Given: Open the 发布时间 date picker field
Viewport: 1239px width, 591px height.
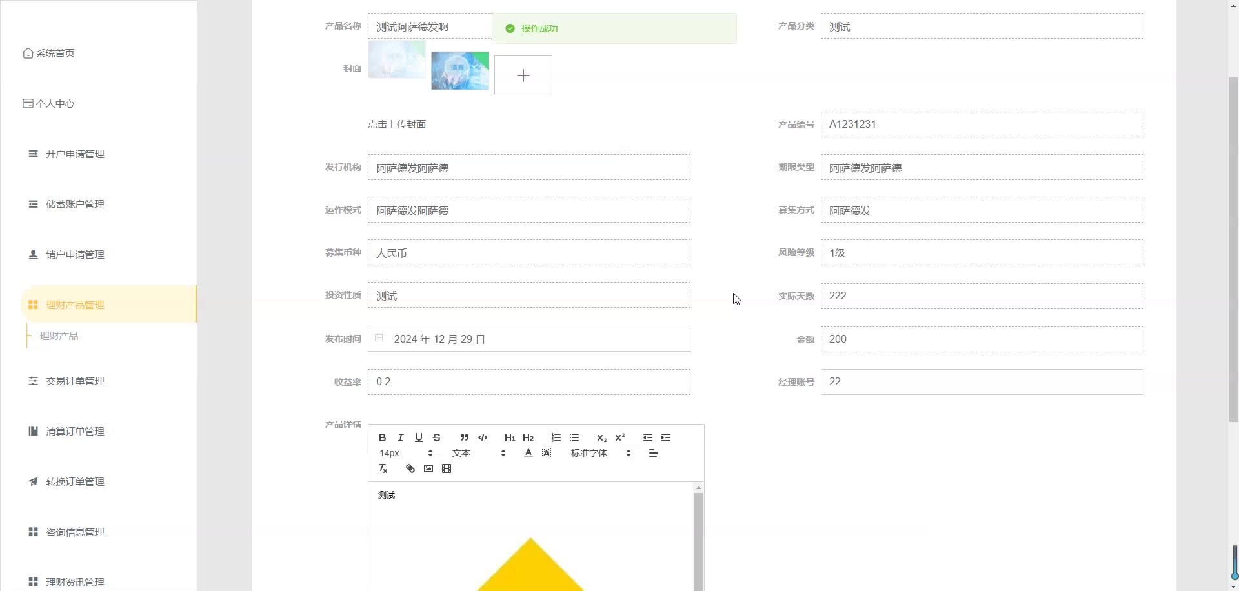Looking at the screenshot, I should (529, 339).
